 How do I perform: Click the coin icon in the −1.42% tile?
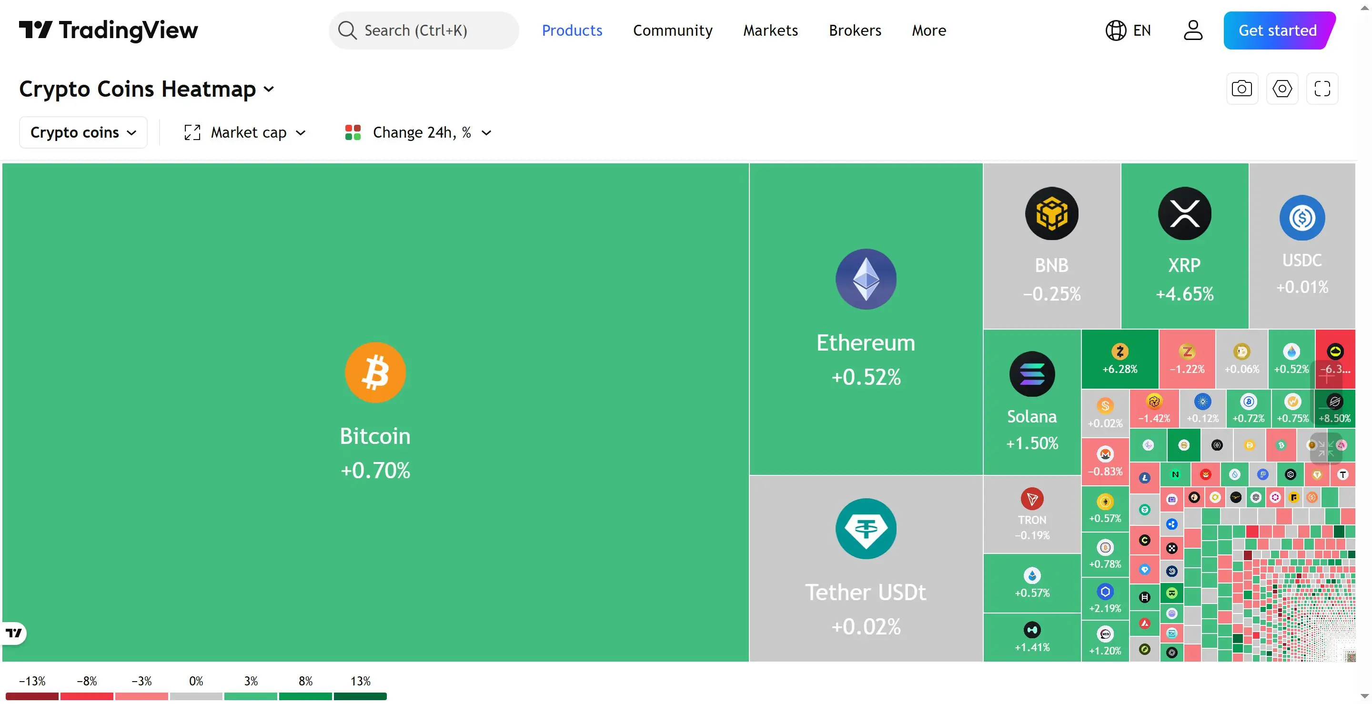click(1154, 402)
